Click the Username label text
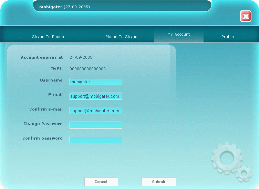259x189 pixels. tap(51, 80)
